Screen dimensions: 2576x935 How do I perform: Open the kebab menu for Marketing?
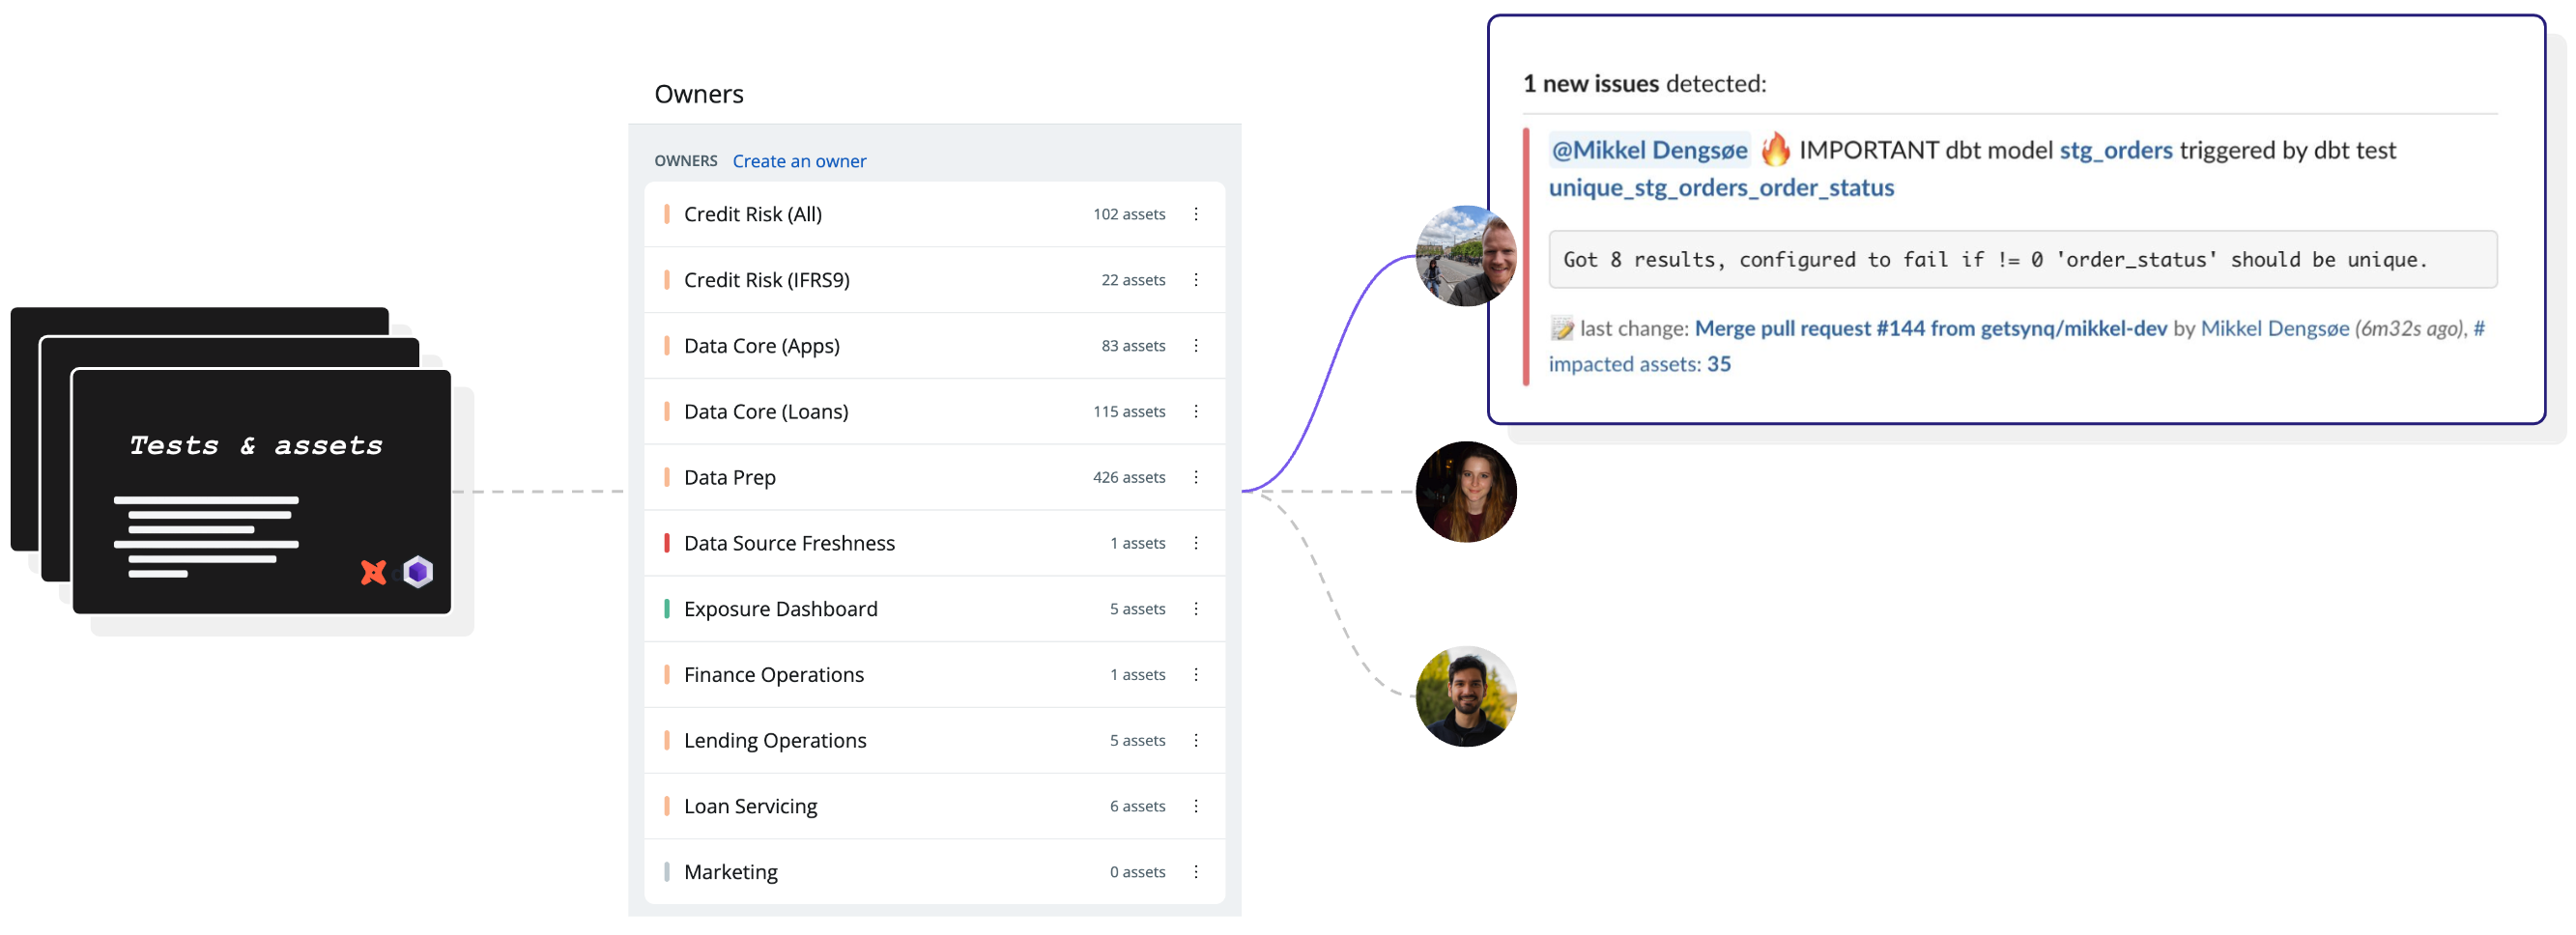1195,872
